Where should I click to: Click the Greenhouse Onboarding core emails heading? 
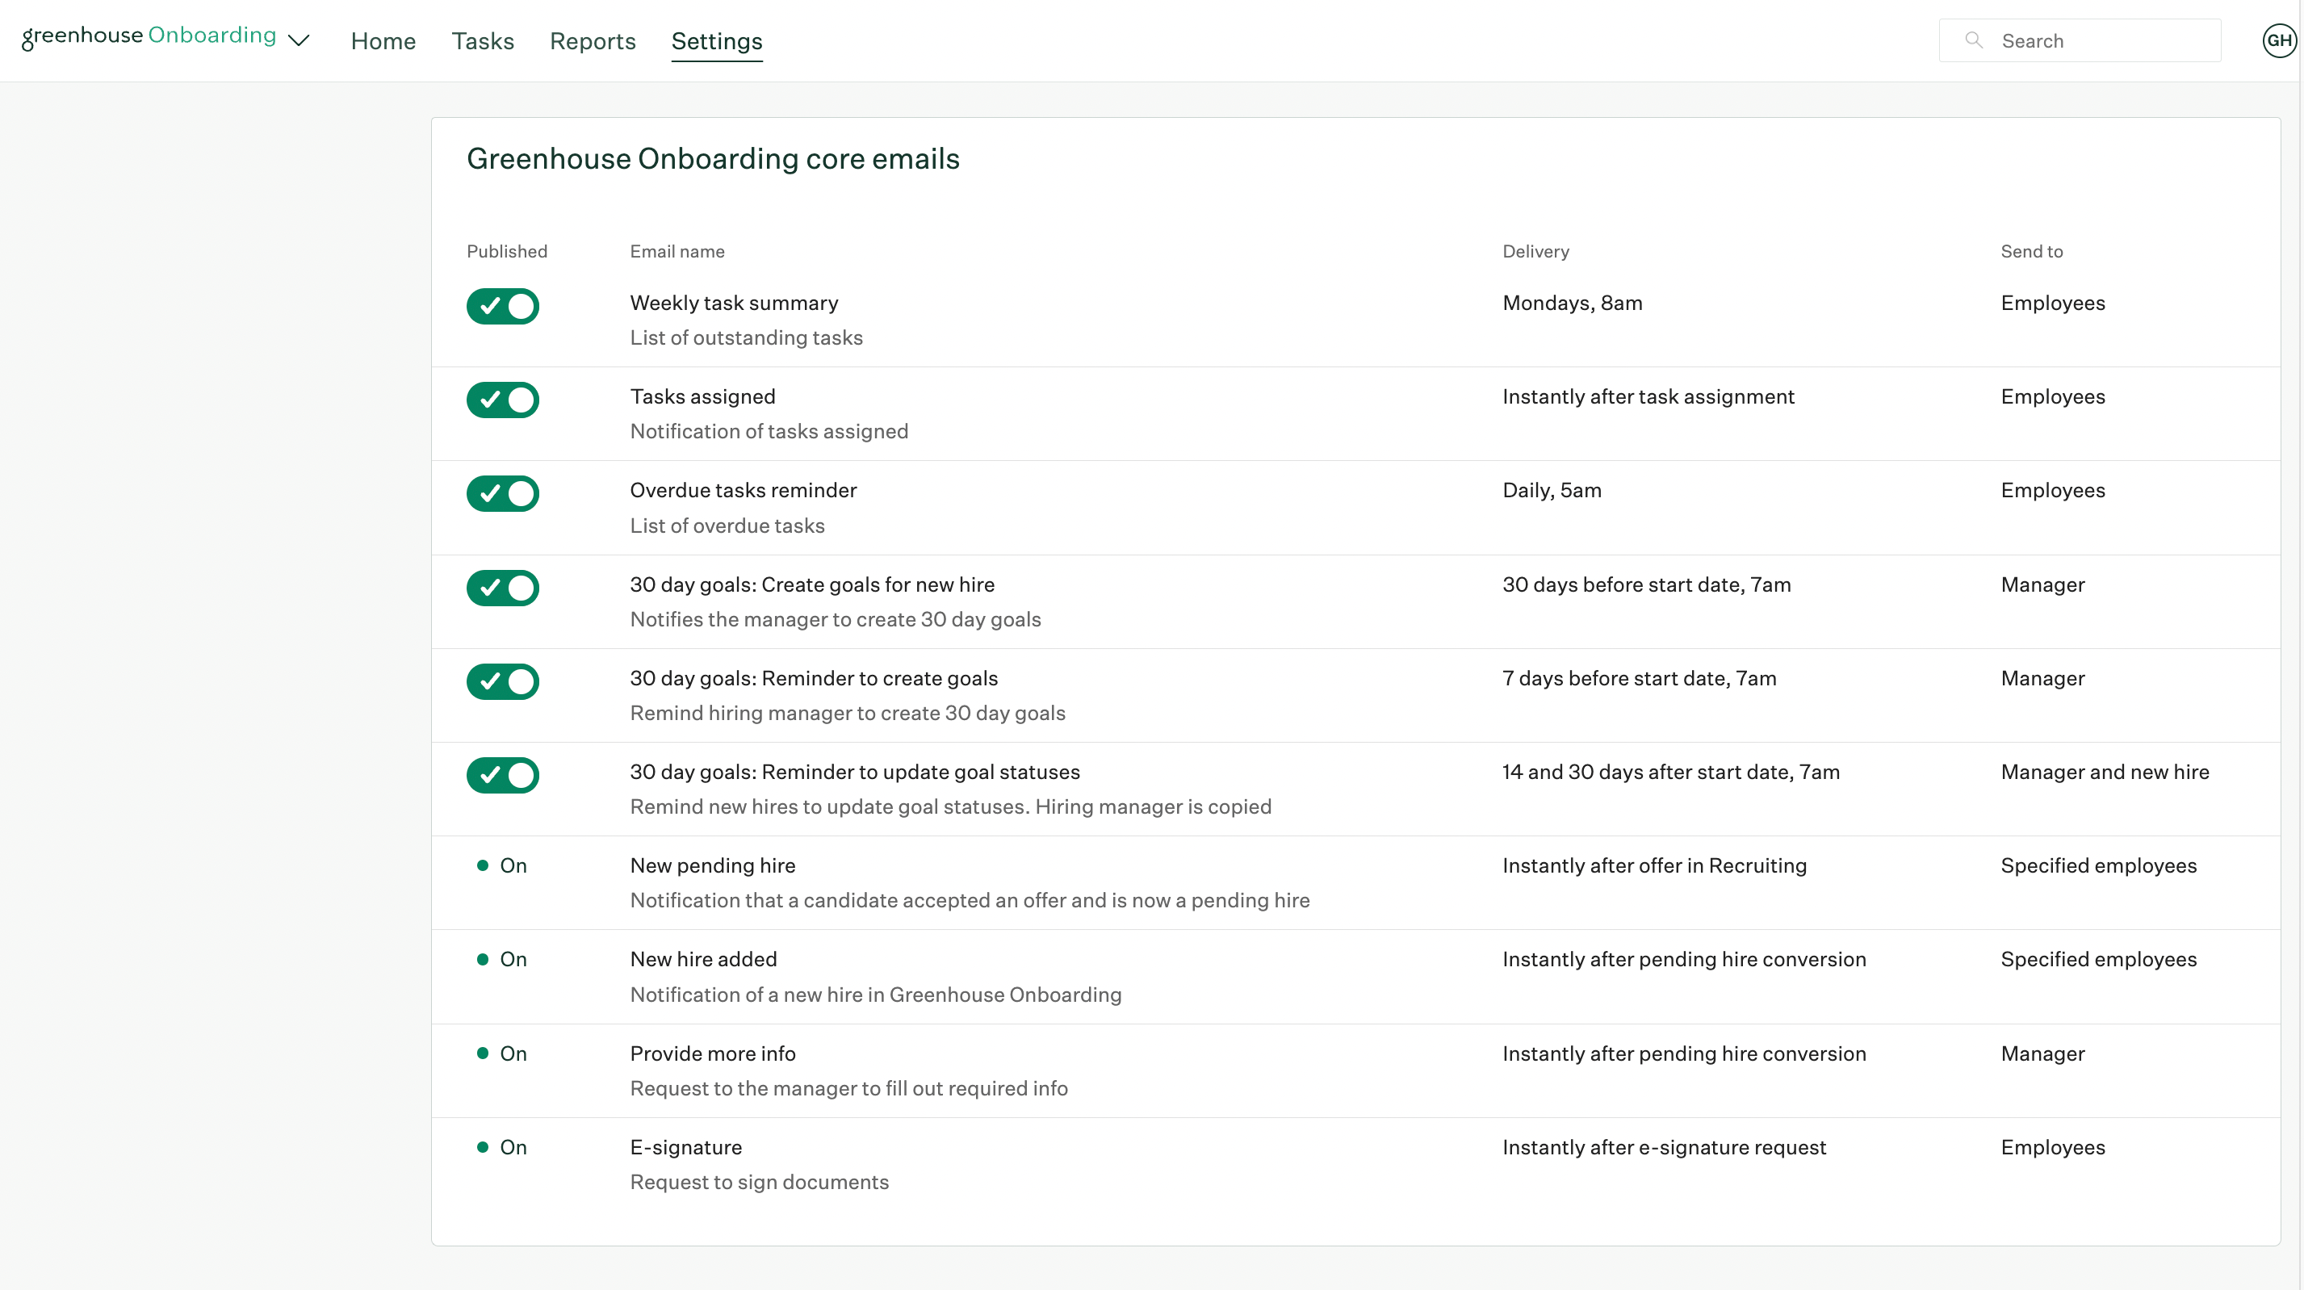click(713, 158)
